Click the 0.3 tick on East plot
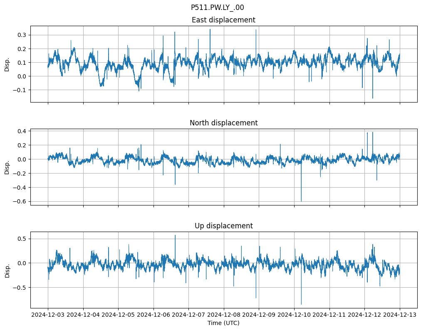 [22, 35]
